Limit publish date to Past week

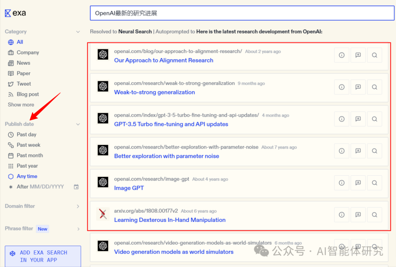coord(24,145)
